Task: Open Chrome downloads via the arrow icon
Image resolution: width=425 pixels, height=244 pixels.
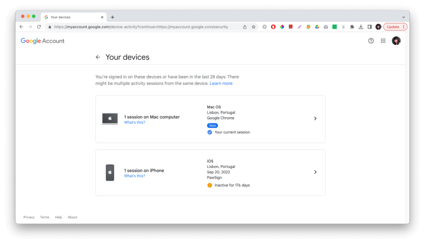Action: click(x=360, y=27)
